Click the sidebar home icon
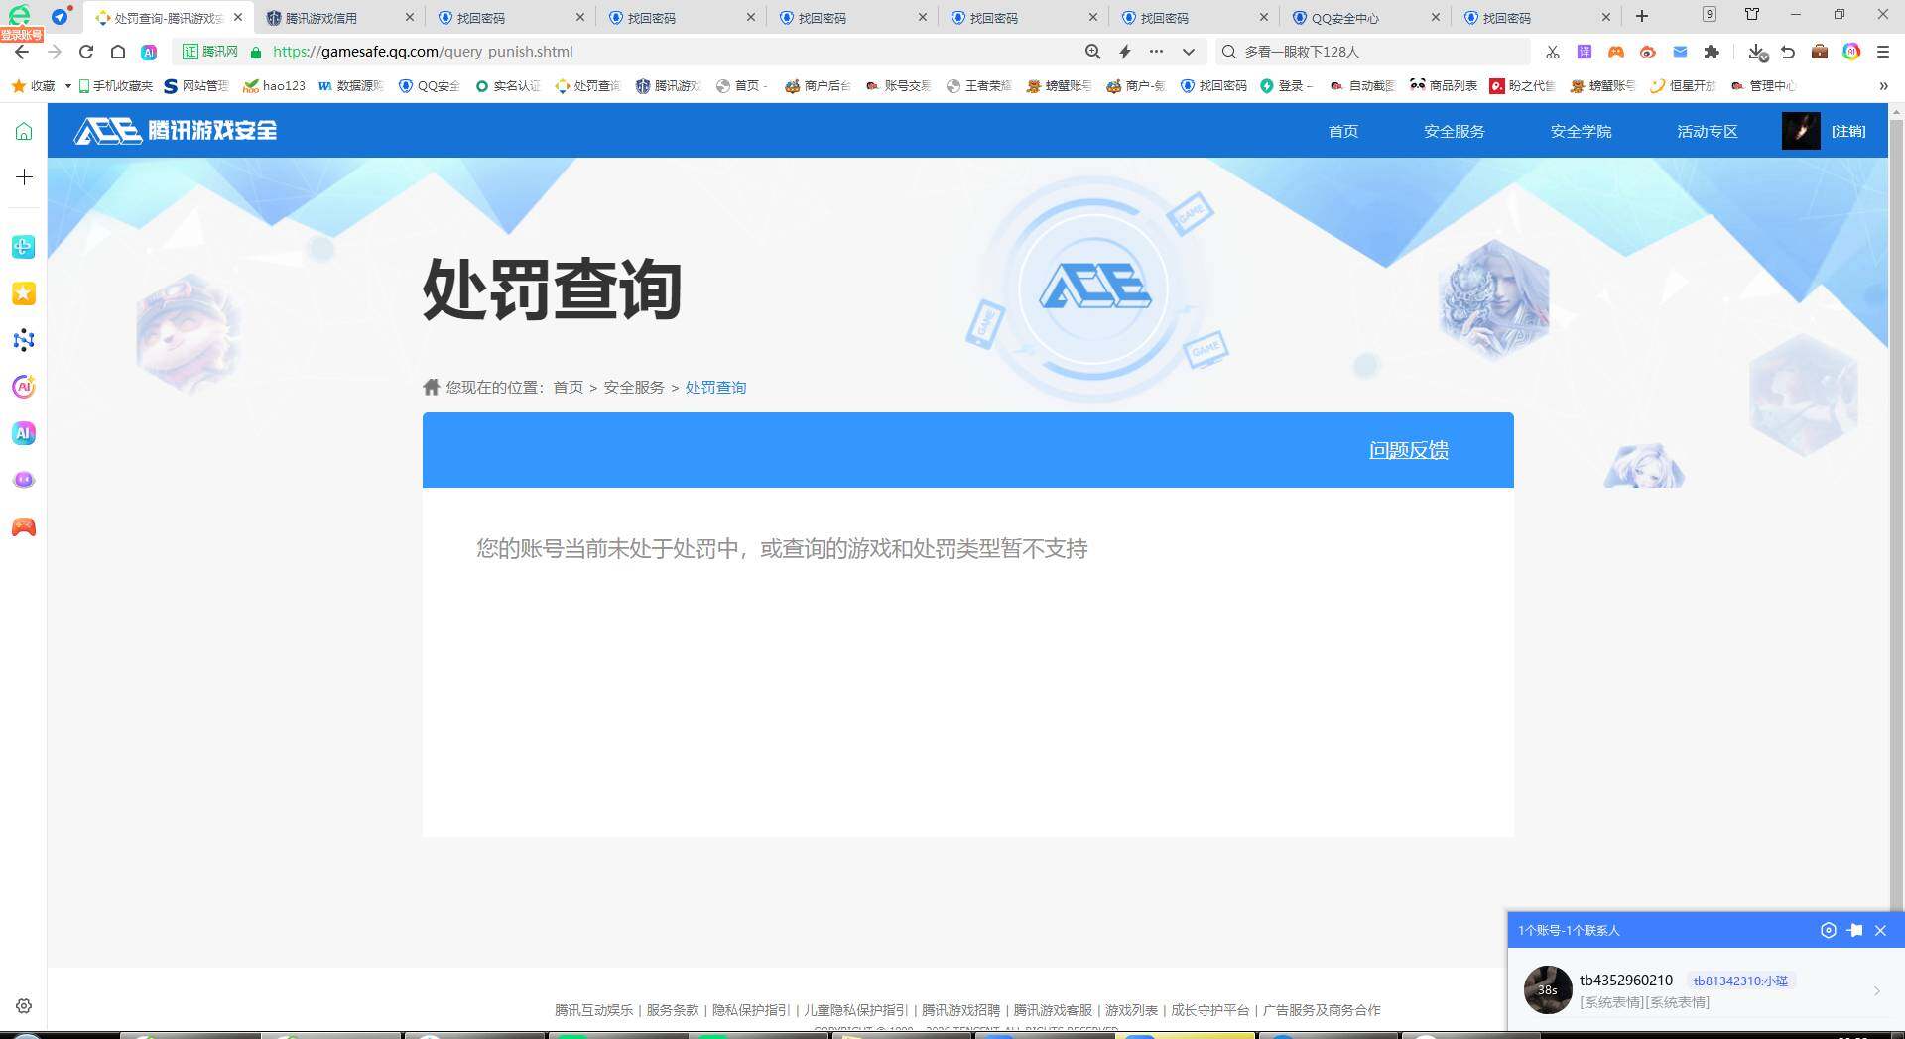The image size is (1905, 1039). [24, 131]
